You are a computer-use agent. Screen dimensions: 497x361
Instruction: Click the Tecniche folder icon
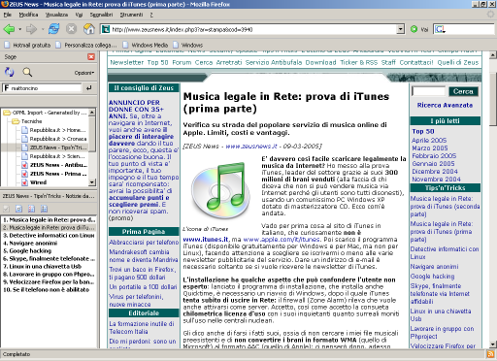tap(16, 121)
